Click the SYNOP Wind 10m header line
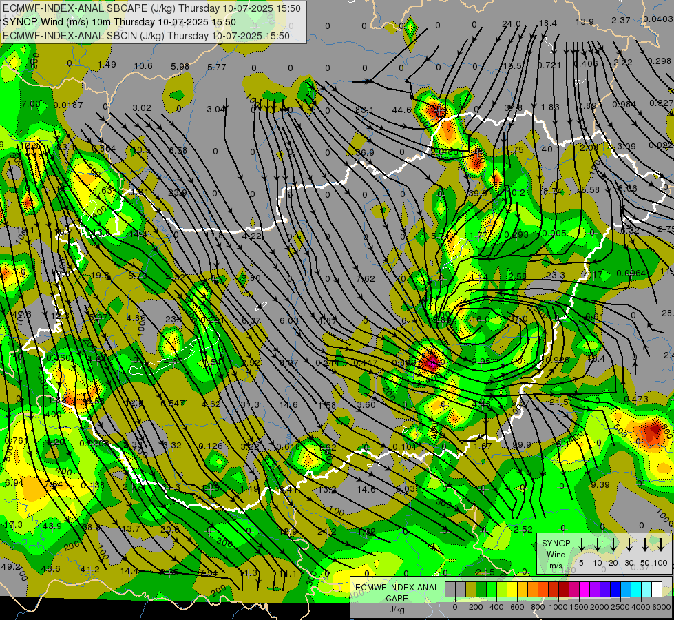674x620 pixels. pos(119,22)
